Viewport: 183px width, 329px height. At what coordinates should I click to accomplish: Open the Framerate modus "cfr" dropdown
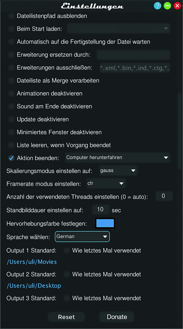click(x=106, y=184)
